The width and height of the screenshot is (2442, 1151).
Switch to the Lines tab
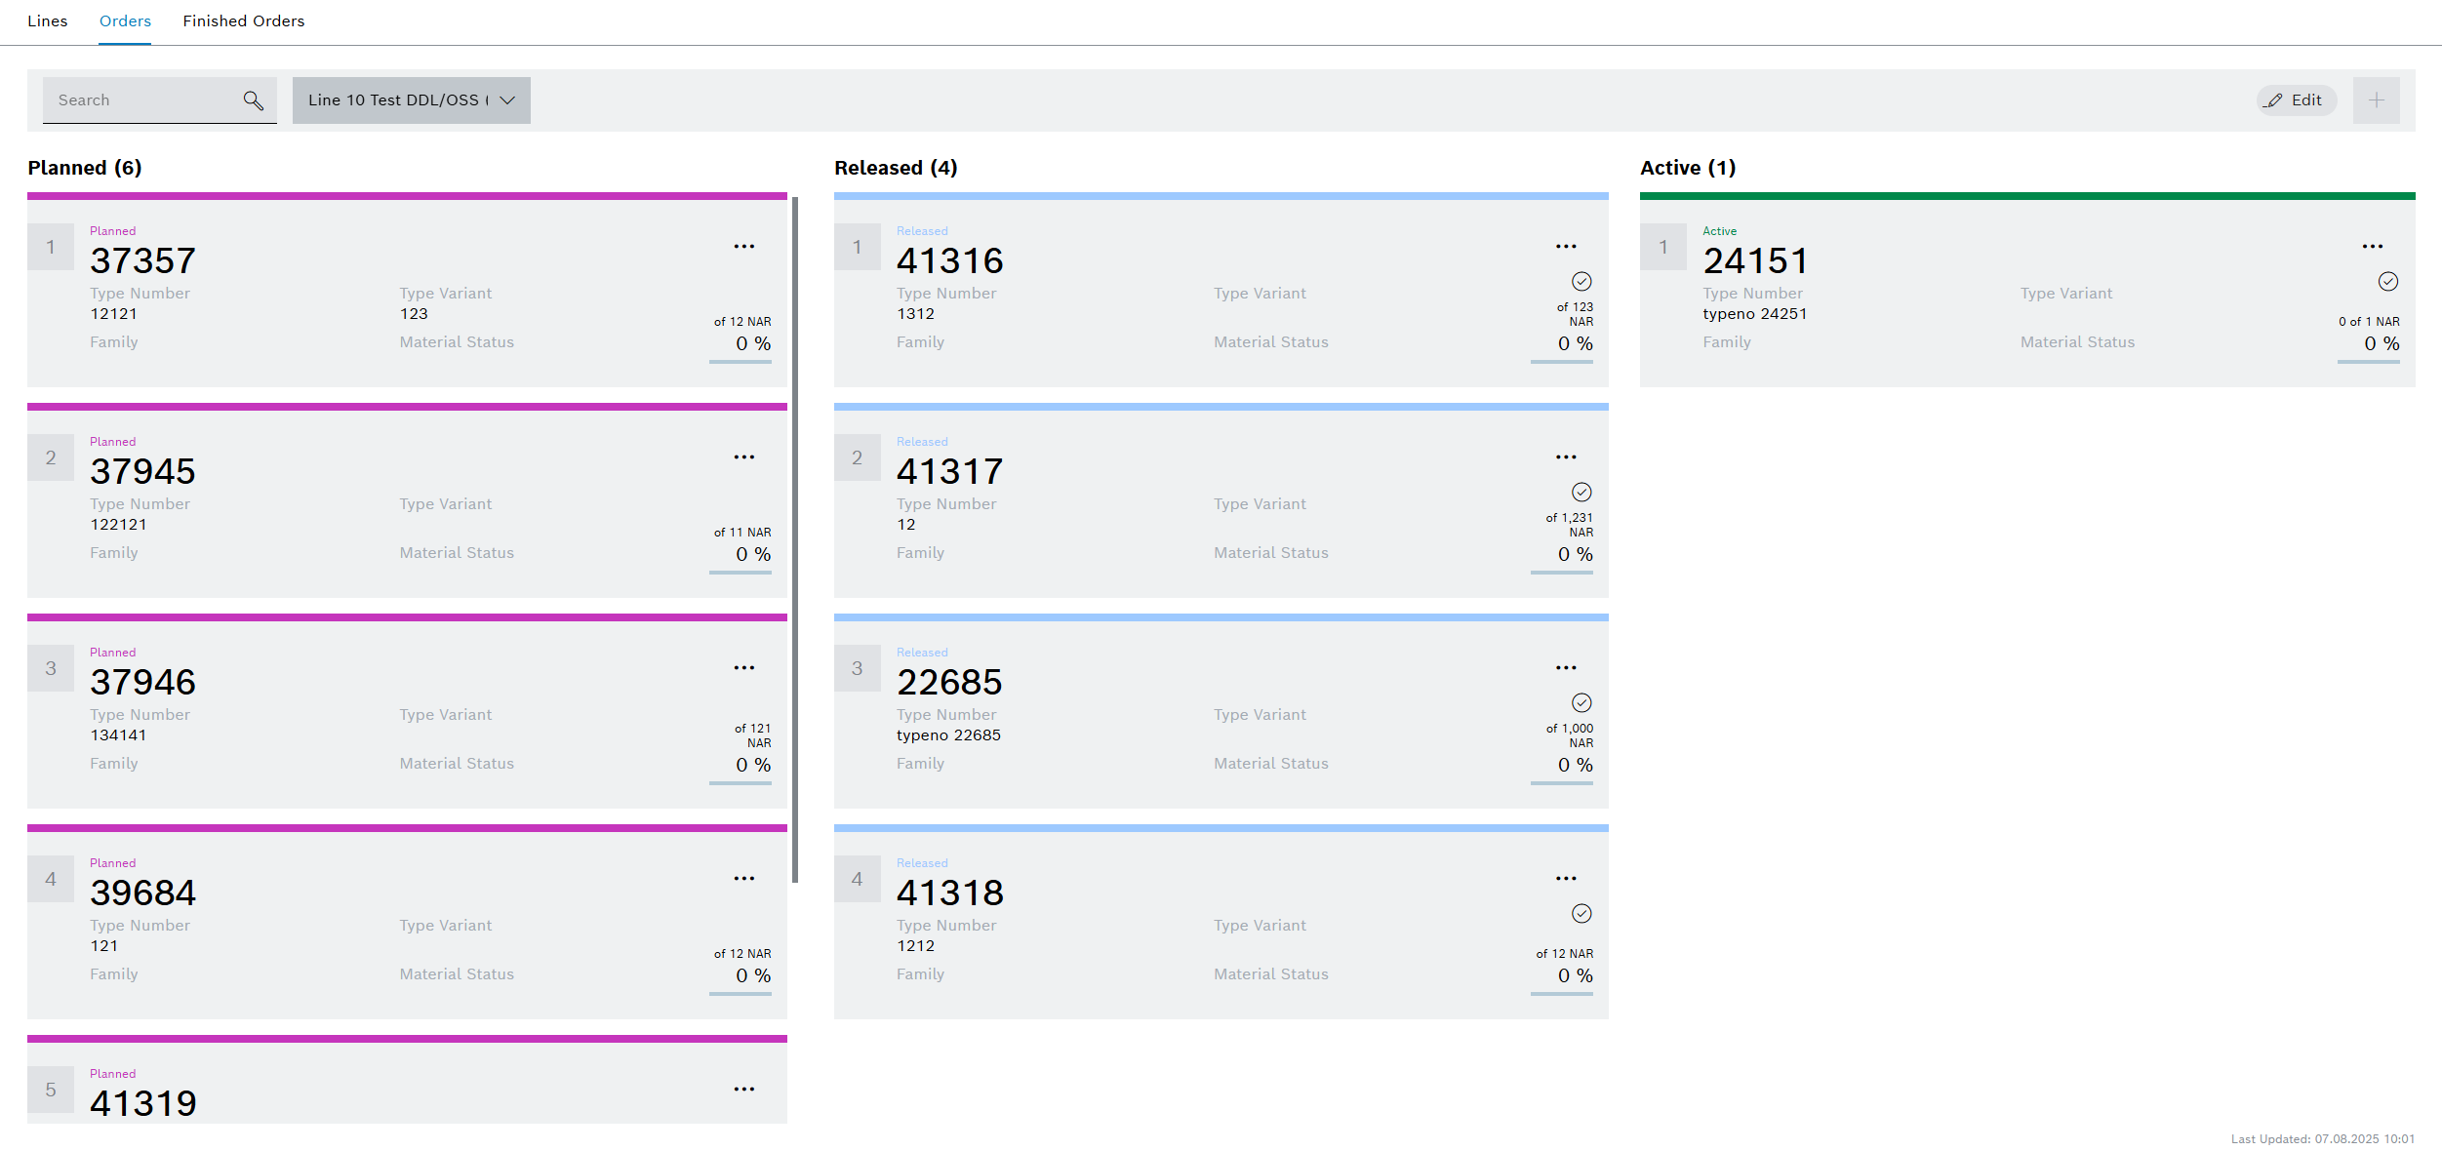pos(48,21)
